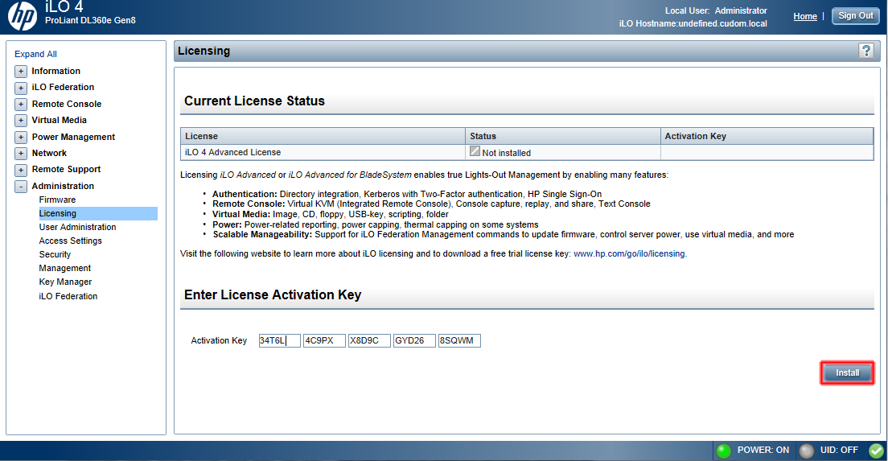Expand the Information tree node

[21, 72]
